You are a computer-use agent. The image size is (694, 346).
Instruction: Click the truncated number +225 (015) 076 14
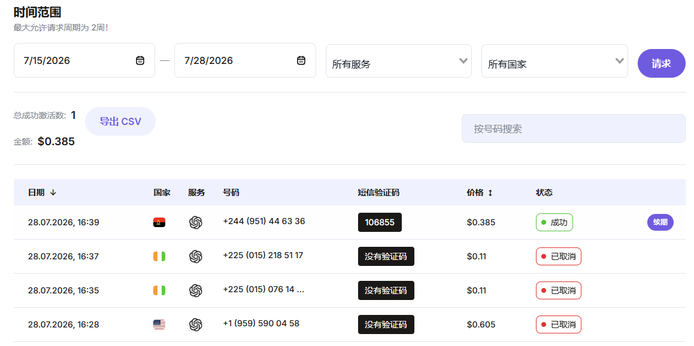[x=264, y=289]
